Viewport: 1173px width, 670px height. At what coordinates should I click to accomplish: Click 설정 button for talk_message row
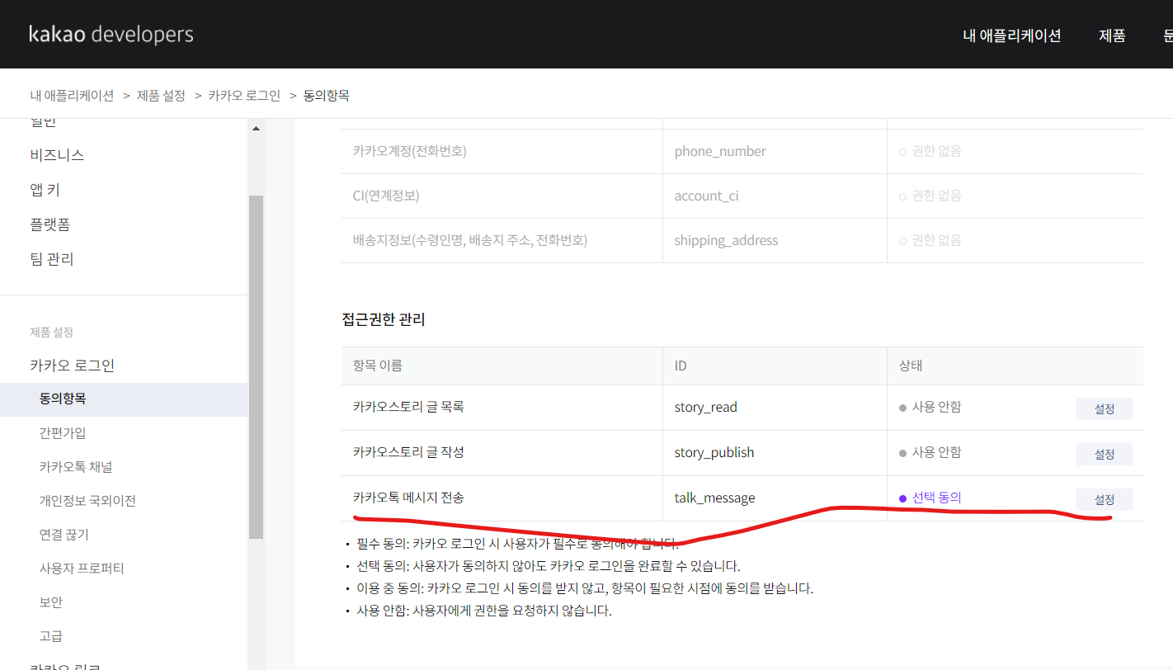(x=1105, y=499)
